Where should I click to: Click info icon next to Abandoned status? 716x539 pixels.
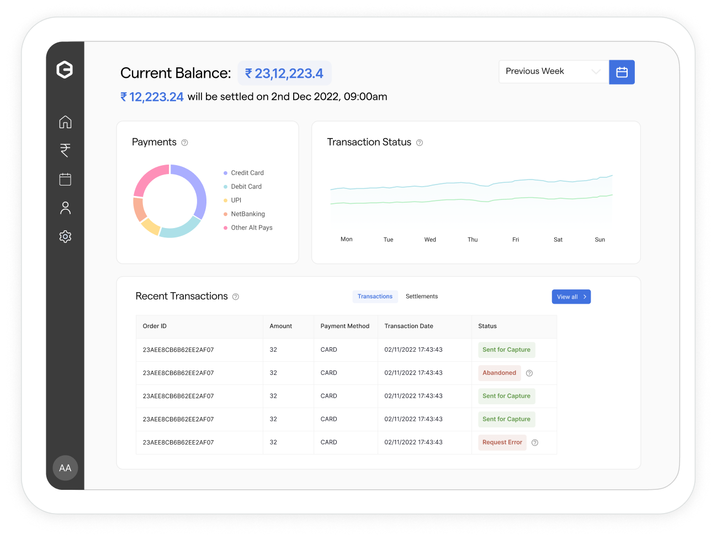[x=529, y=373]
